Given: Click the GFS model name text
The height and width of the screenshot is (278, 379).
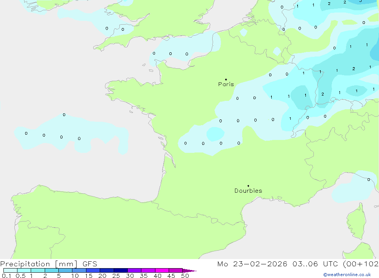Looking at the screenshot, I should pos(90,264).
